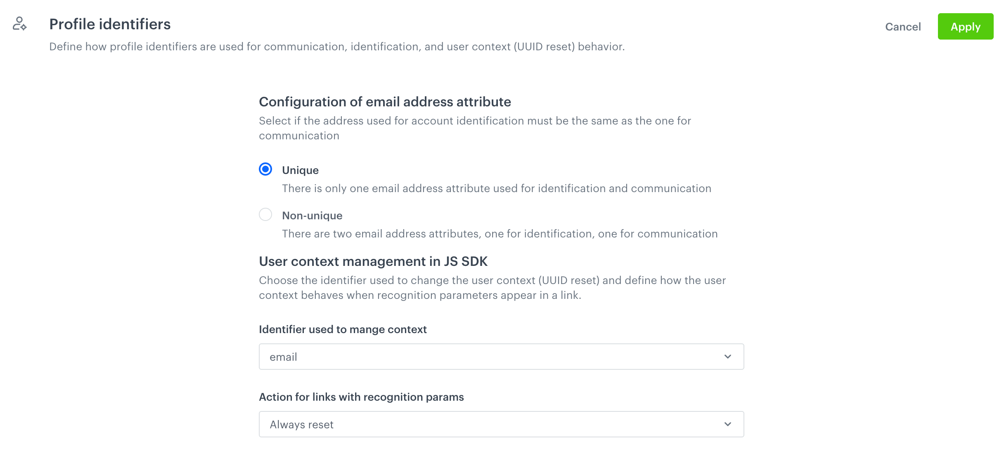Open the identifier dropdown showing email

click(501, 356)
